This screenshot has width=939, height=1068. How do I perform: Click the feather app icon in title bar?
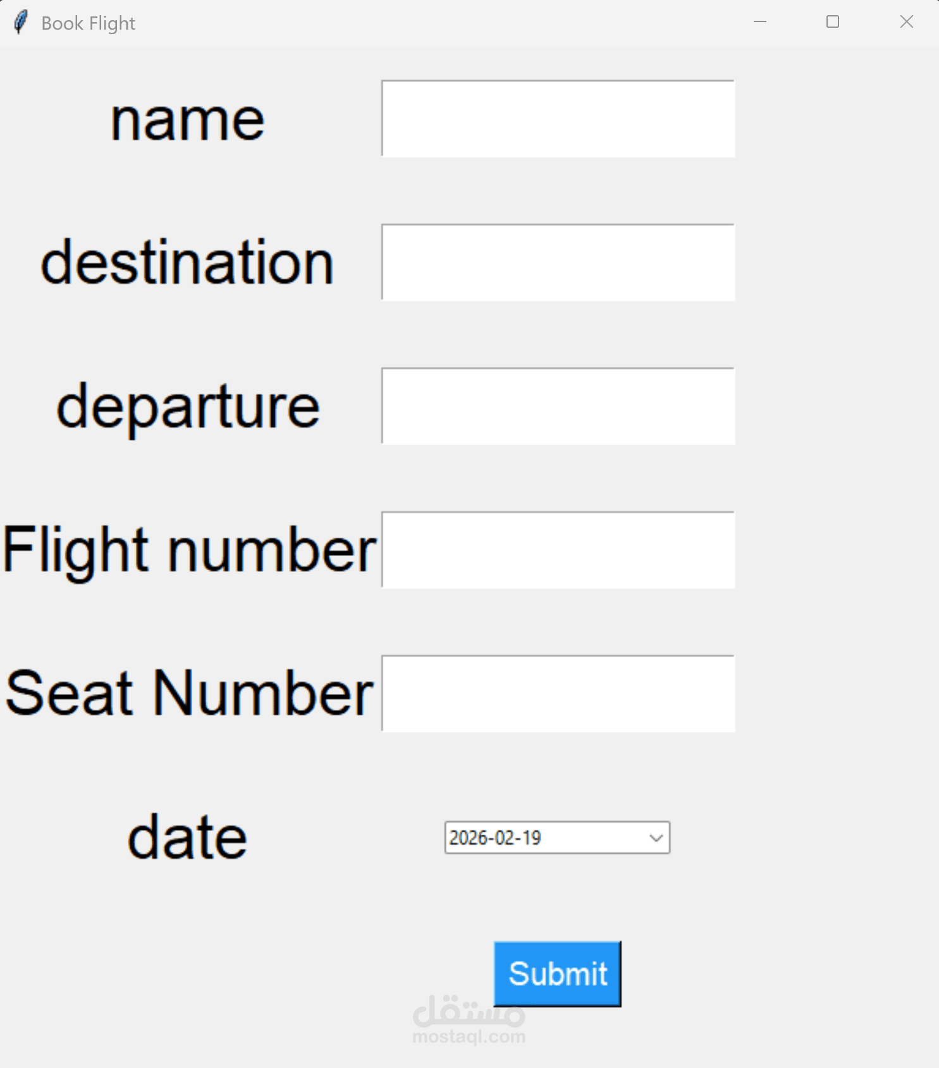coord(20,23)
